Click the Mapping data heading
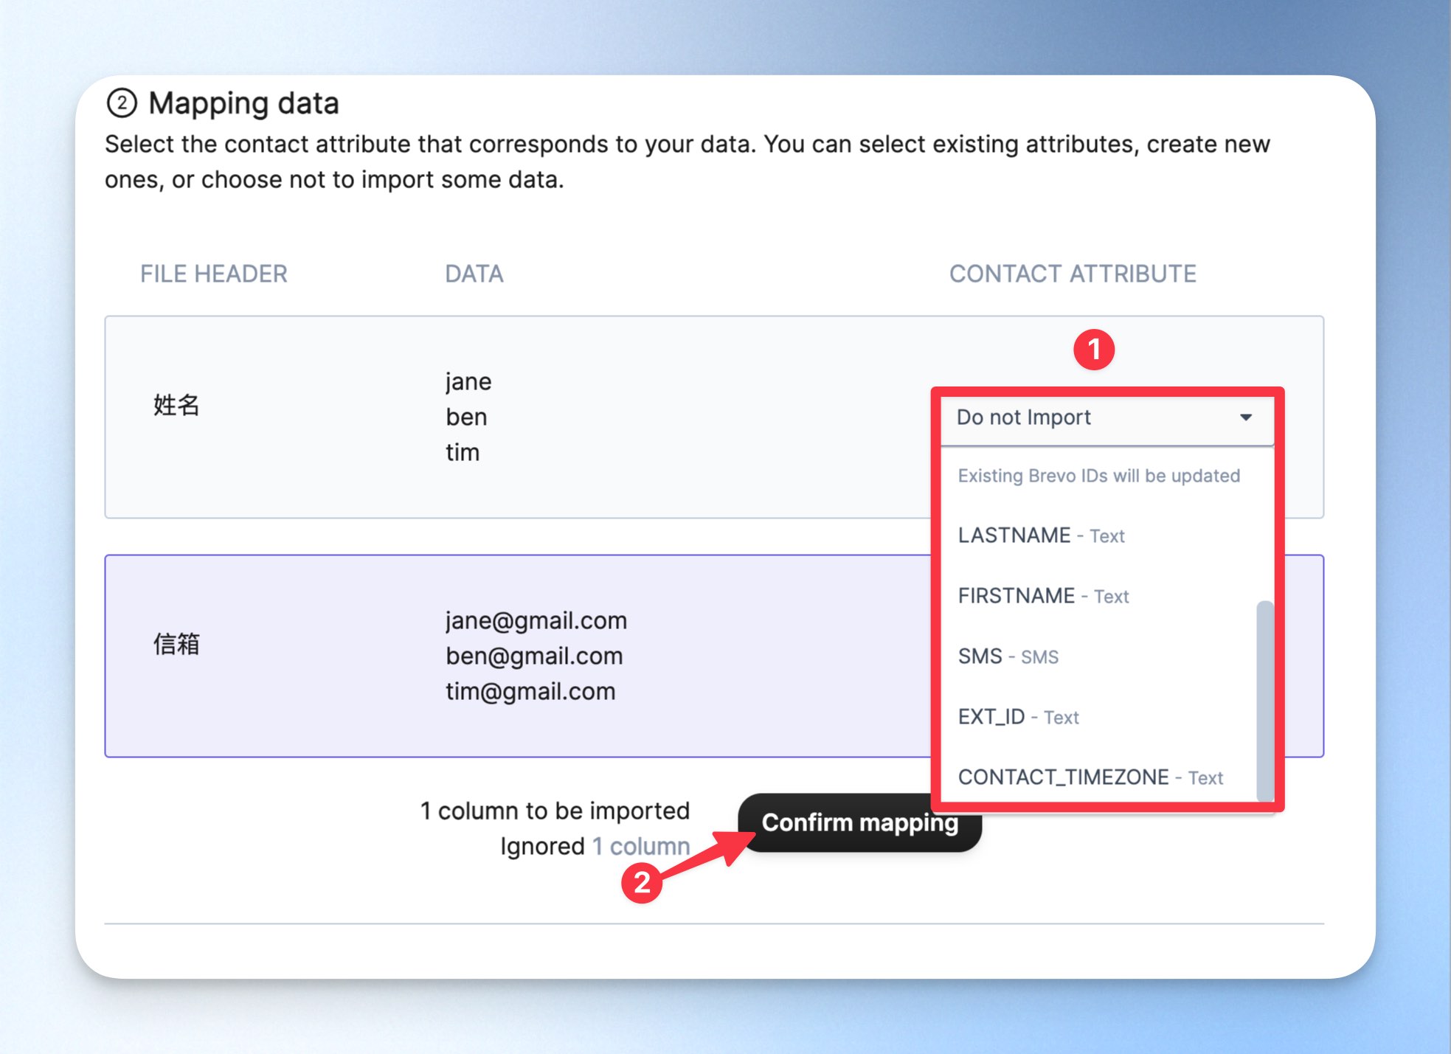 point(243,103)
